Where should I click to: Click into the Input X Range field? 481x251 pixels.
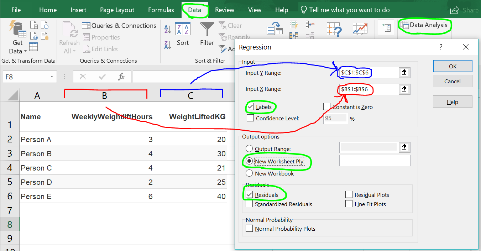click(x=367, y=89)
